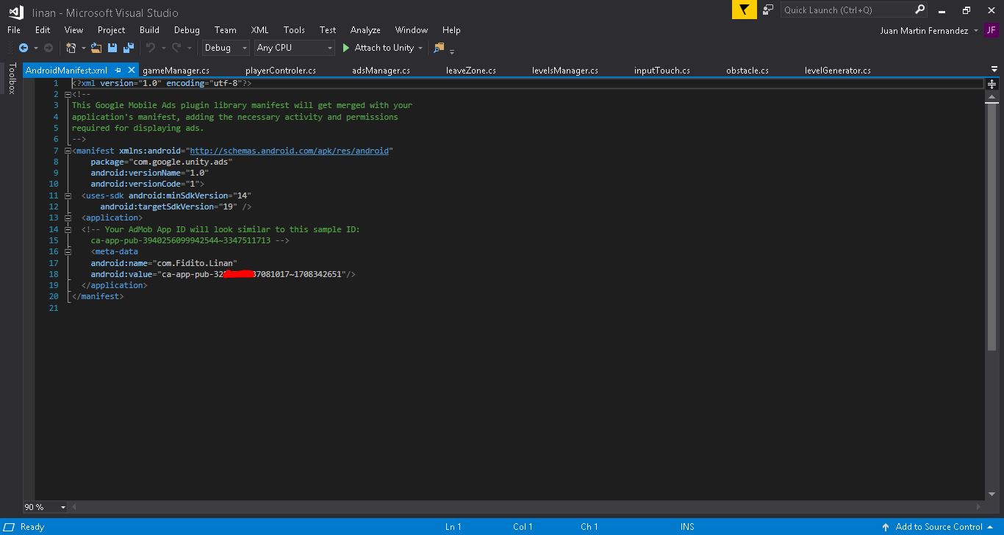Click the Visual Studio logo icon
The height and width of the screenshot is (535, 1004).
pos(15,12)
